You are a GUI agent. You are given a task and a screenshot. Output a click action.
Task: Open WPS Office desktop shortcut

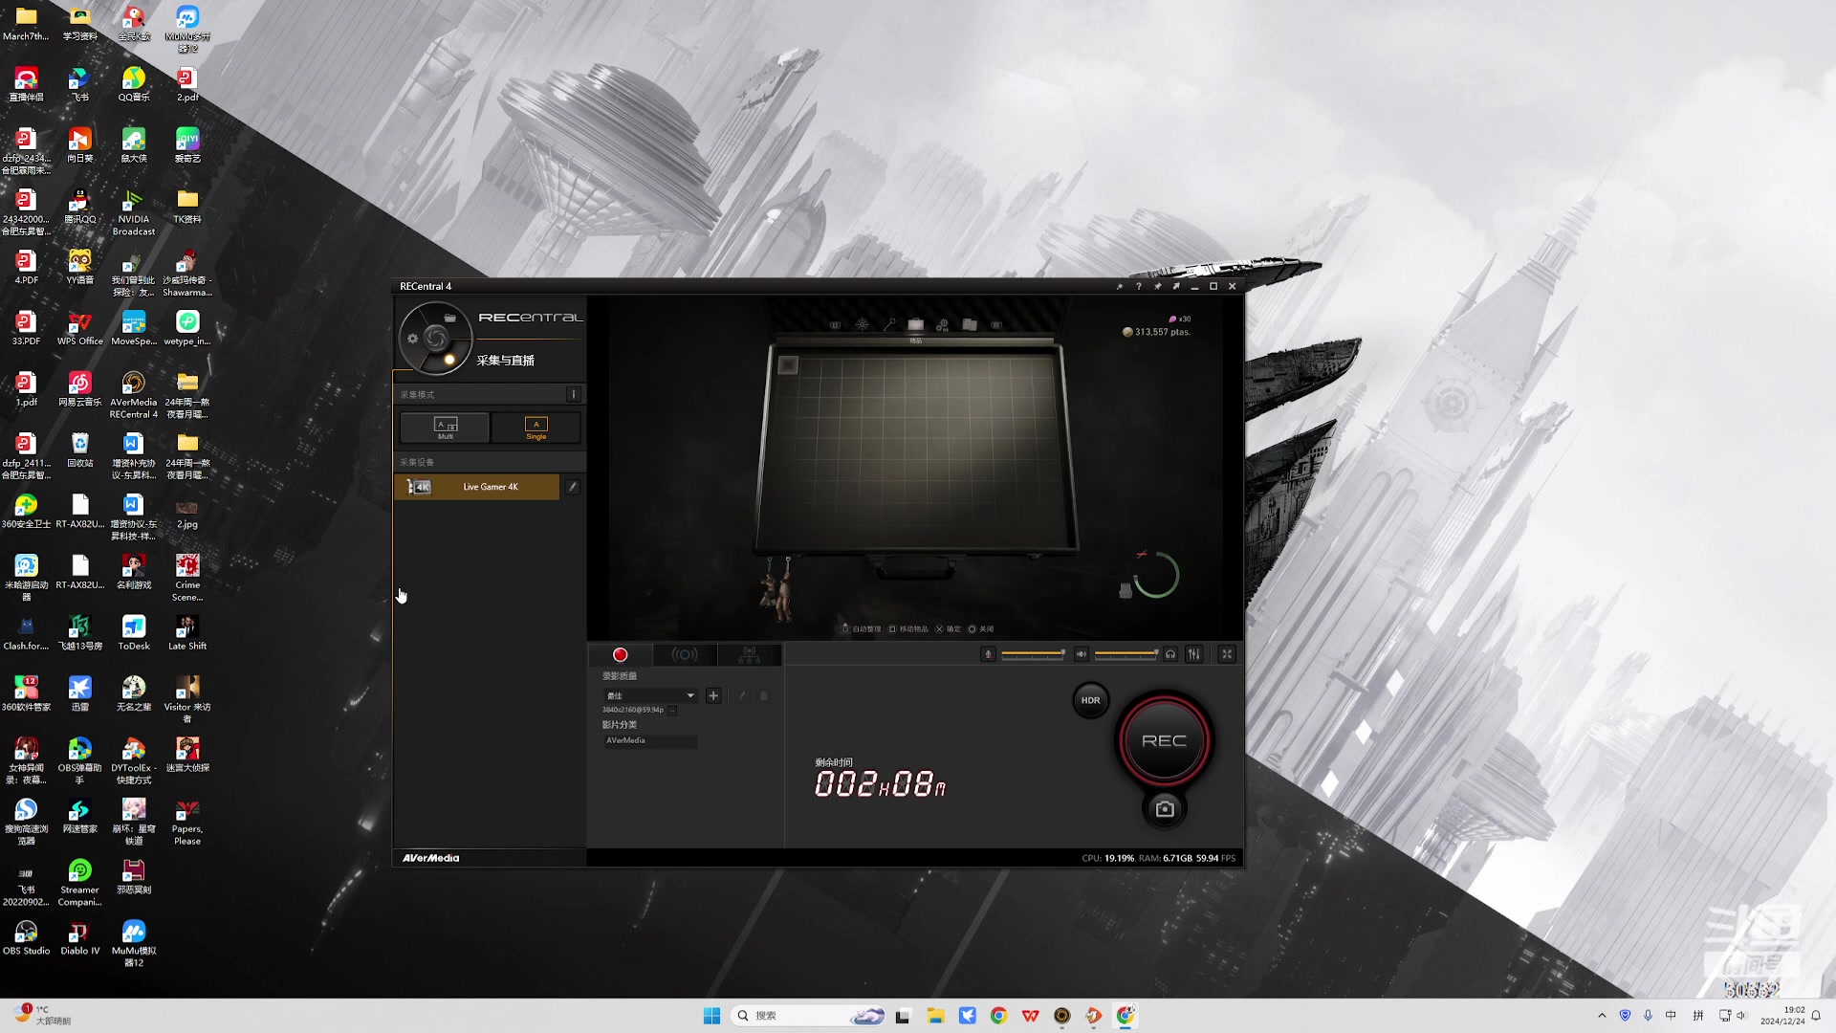coord(79,327)
